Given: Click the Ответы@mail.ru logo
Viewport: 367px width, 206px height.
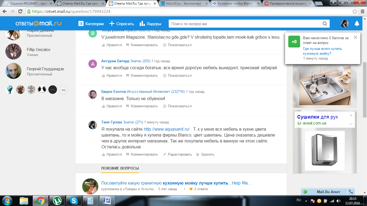Looking at the screenshot, I should [x=38, y=23].
